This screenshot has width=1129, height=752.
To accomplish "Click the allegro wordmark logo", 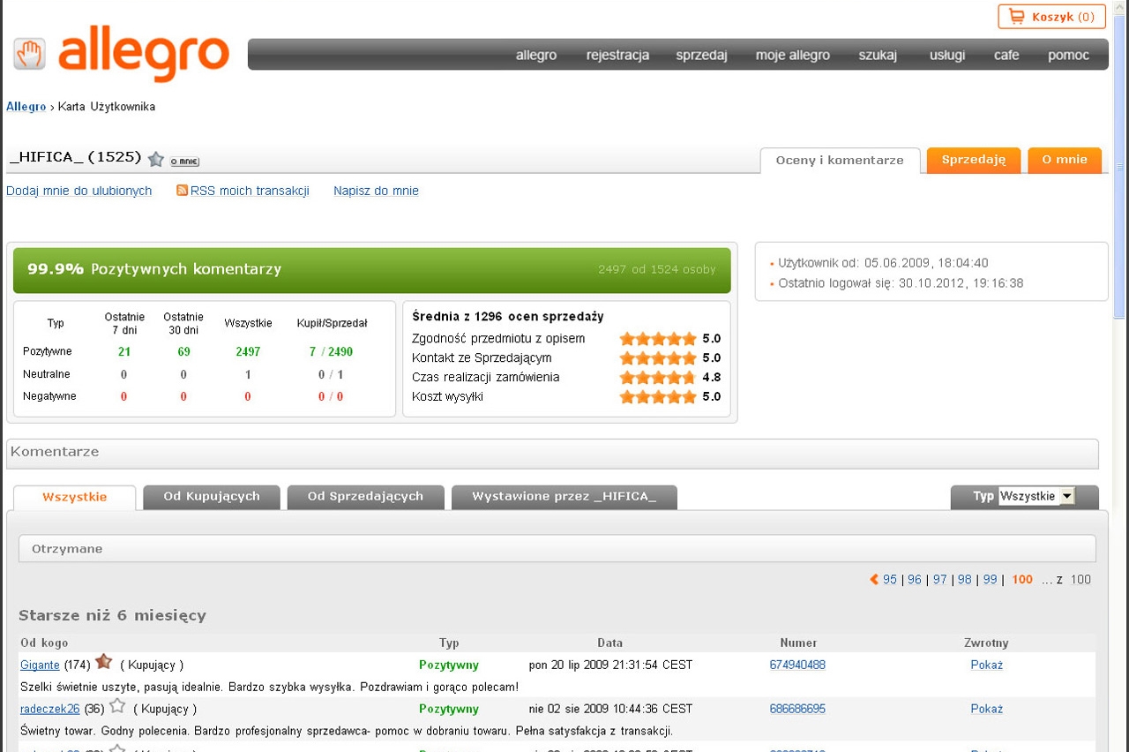I will 145,53.
